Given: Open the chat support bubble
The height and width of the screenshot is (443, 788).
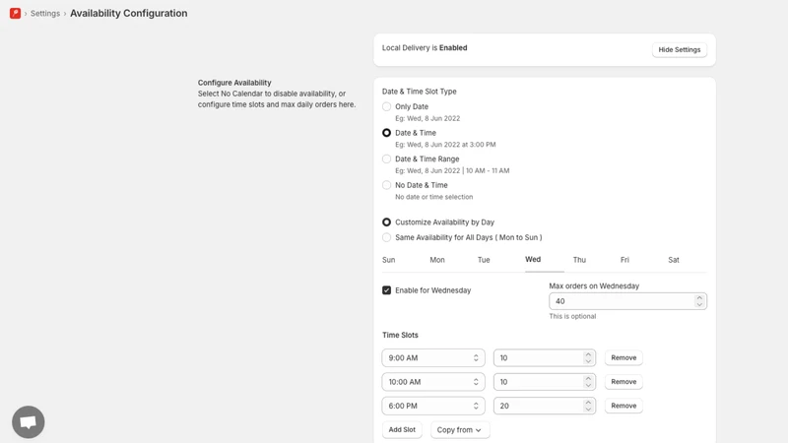Looking at the screenshot, I should pyautogui.click(x=29, y=422).
